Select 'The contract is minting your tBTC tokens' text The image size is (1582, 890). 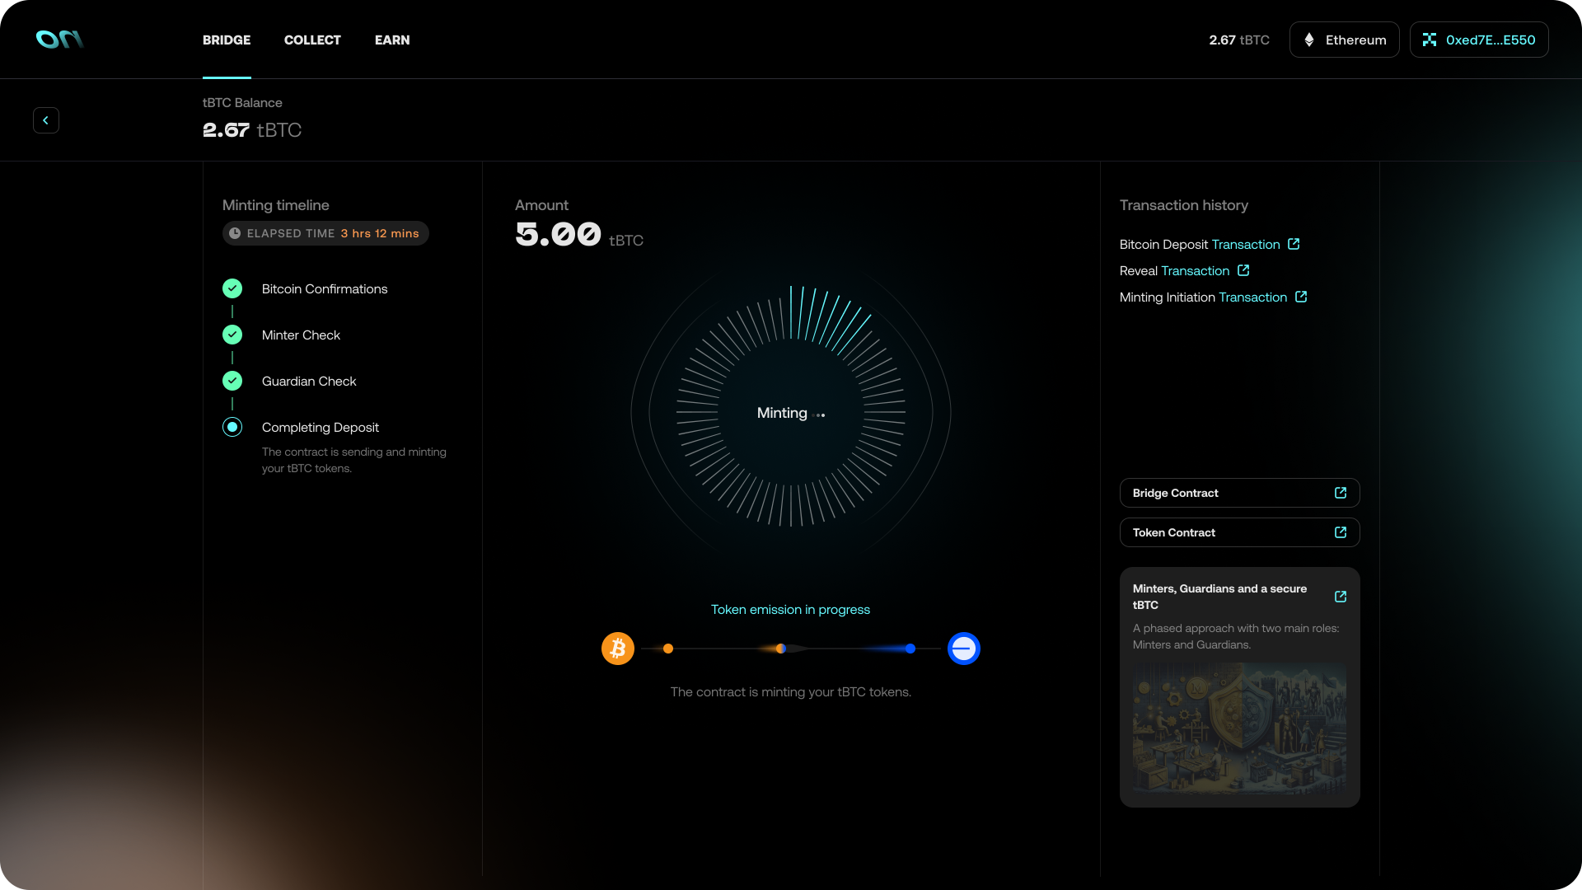coord(791,692)
